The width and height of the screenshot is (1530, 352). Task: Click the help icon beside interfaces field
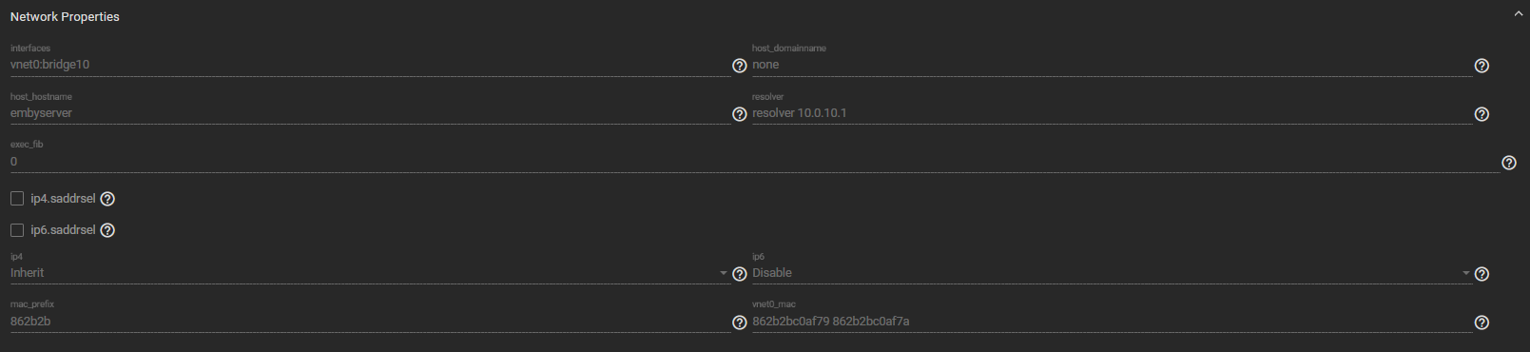click(x=739, y=66)
